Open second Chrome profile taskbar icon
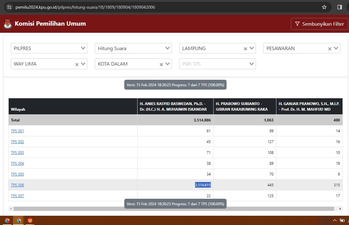This screenshot has width=349, height=225. pos(19,221)
